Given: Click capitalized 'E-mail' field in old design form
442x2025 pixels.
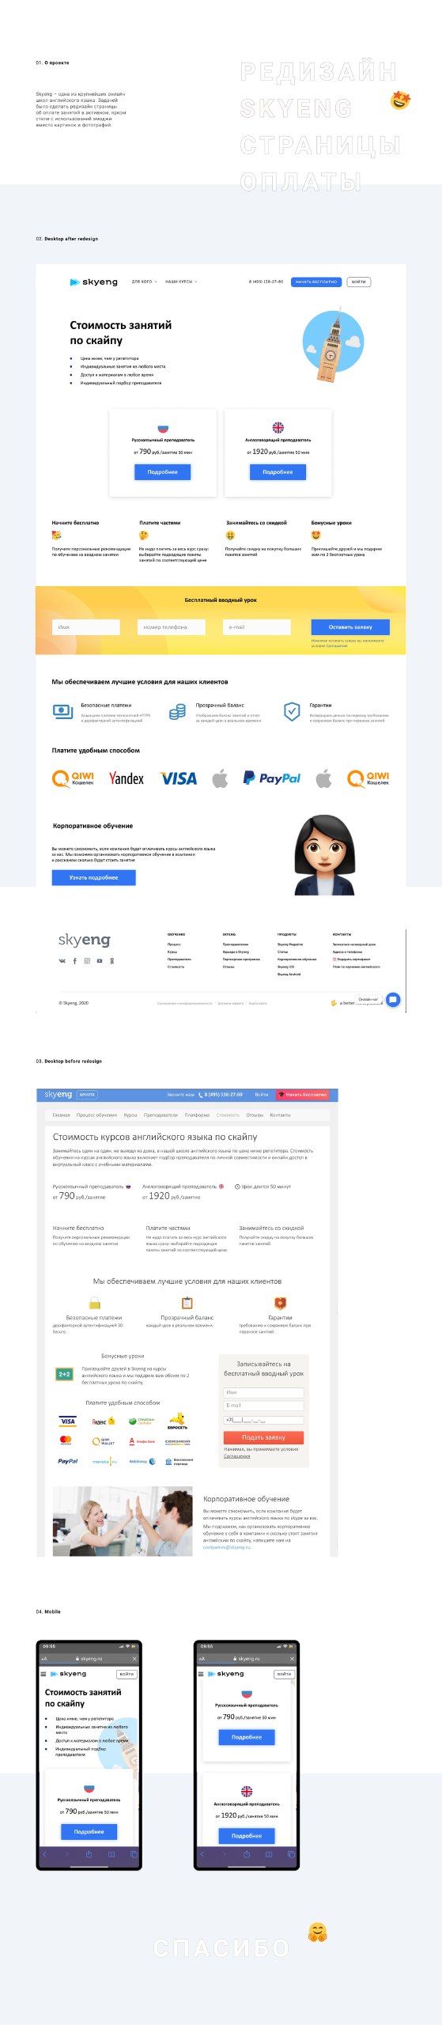Looking at the screenshot, I should click(x=263, y=1405).
